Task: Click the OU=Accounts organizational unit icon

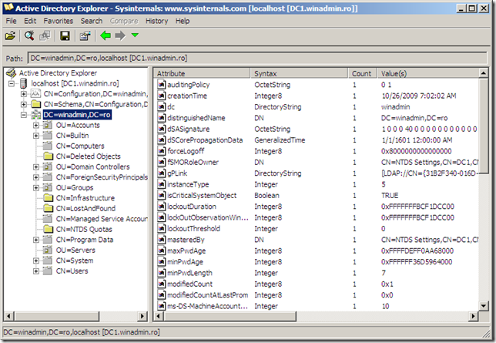Action: click(48, 125)
